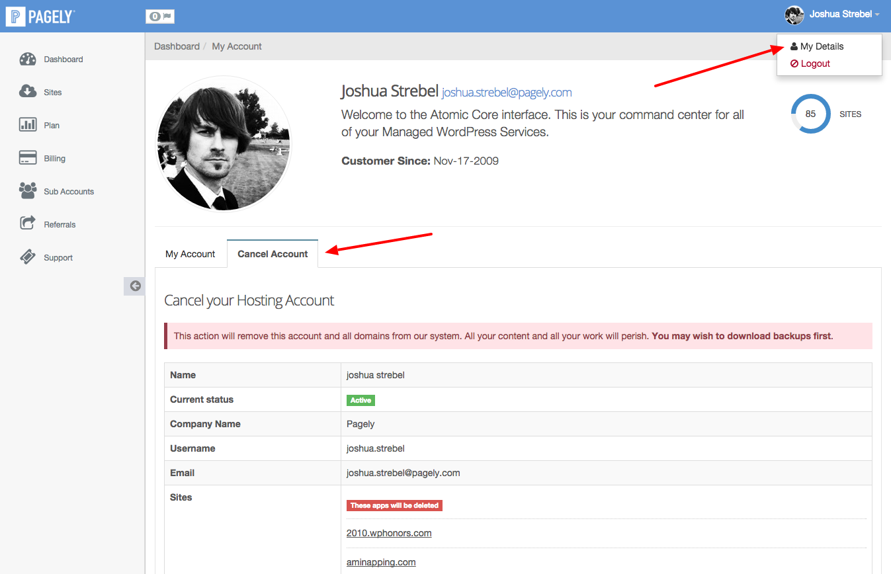The image size is (891, 574).
Task: Open Referrals in the sidebar
Action: [x=60, y=224]
